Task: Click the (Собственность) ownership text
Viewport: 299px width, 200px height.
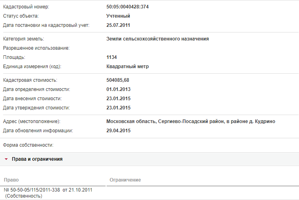Action: click(24, 196)
